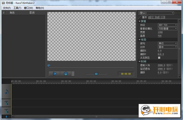Open the 排列 单行 dropdown
This screenshot has height=120, width=183.
pos(167,43)
